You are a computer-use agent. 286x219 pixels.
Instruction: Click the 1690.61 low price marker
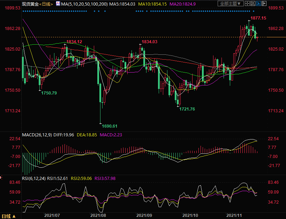(109, 126)
